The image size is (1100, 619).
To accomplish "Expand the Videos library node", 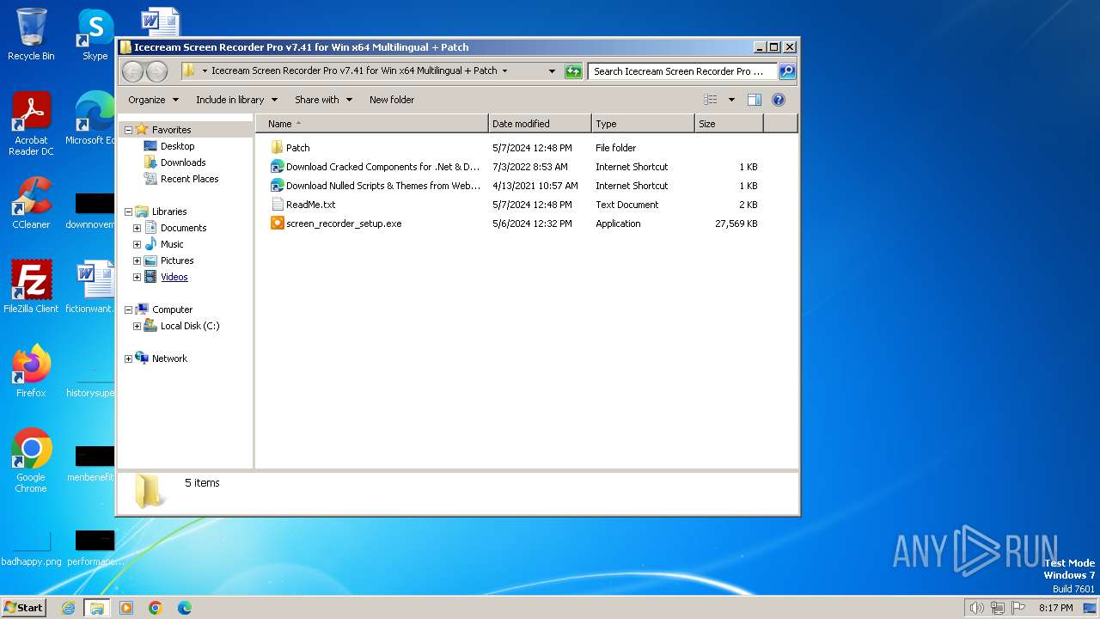I will [x=137, y=277].
